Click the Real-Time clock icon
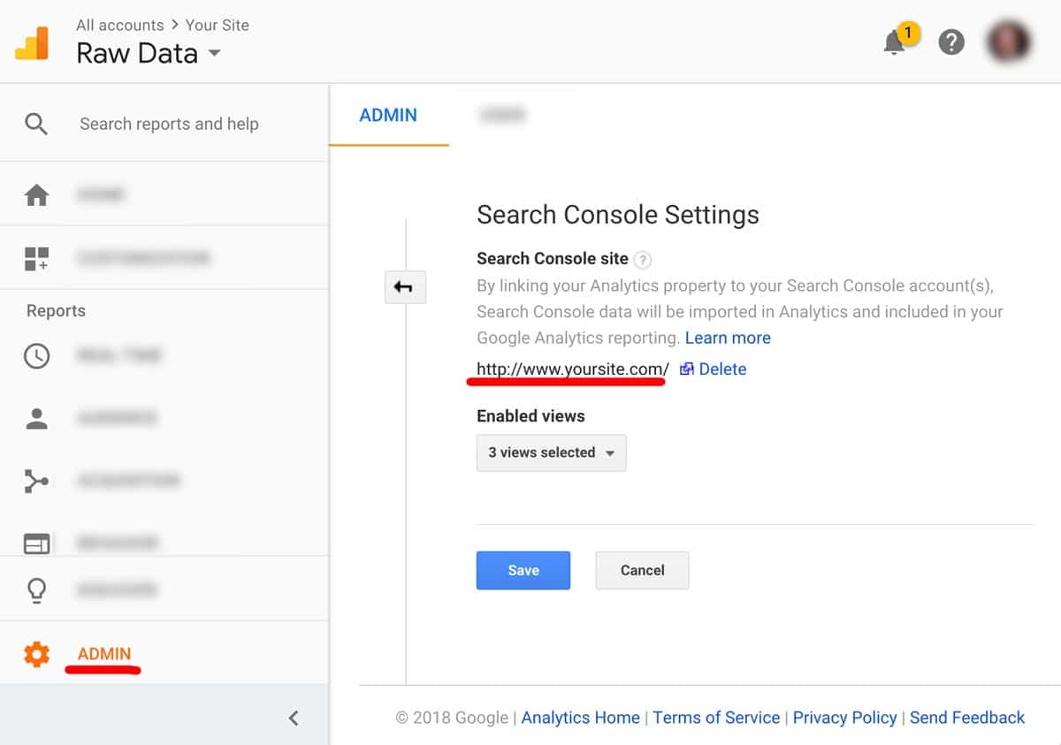Screen dimensions: 1061x745 coord(36,355)
